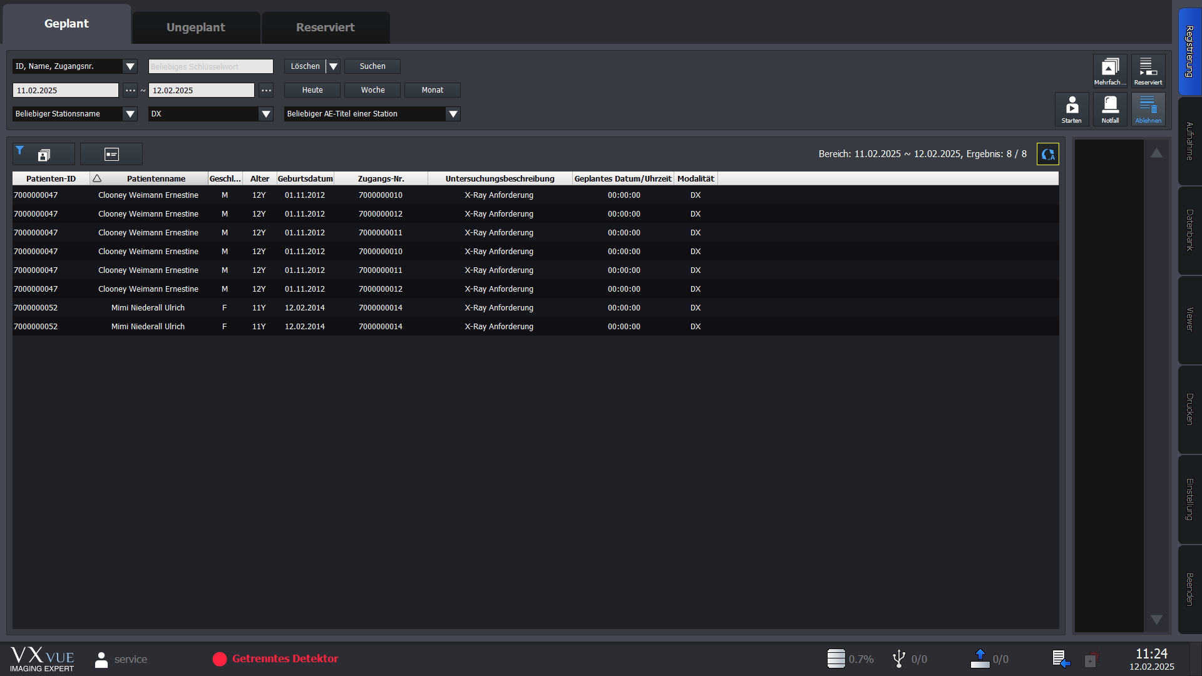Click the Beliebiges Schlüsselwort search field
The height and width of the screenshot is (676, 1202).
click(x=210, y=66)
